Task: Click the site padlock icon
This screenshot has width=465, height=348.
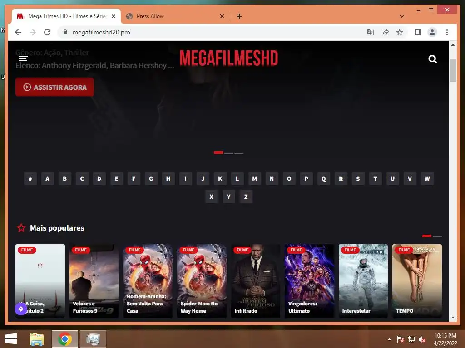Action: [x=65, y=32]
